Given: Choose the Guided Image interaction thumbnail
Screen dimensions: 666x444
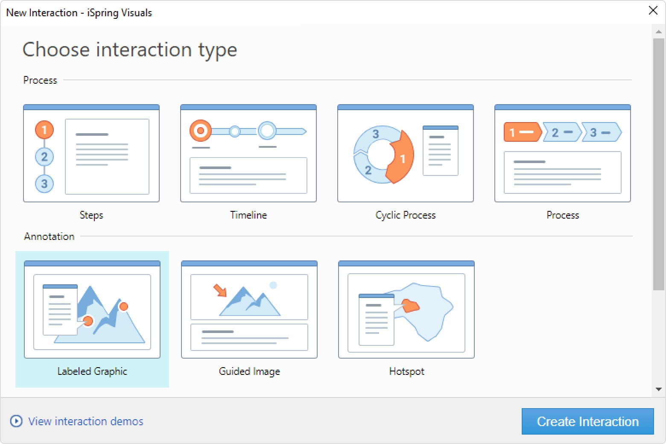Looking at the screenshot, I should tap(249, 310).
